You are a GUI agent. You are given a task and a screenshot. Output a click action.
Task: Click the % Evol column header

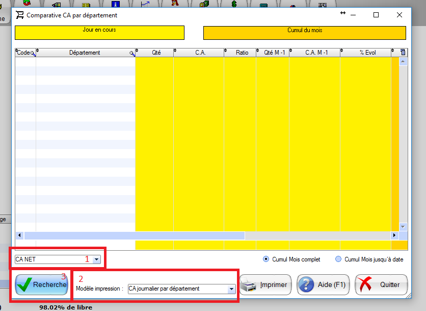[x=367, y=53]
